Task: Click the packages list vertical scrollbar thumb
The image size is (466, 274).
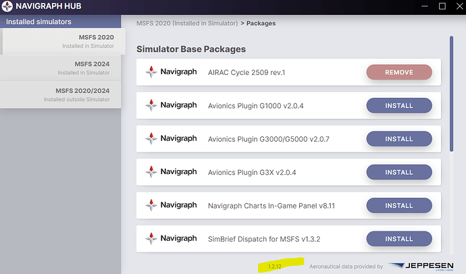Action: pyautogui.click(x=451, y=94)
